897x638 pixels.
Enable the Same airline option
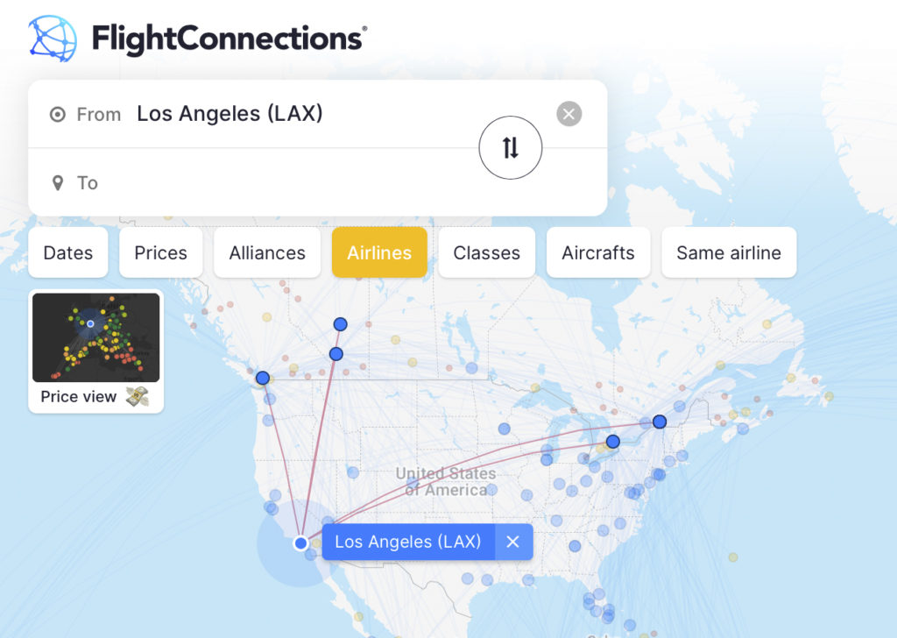tap(729, 252)
